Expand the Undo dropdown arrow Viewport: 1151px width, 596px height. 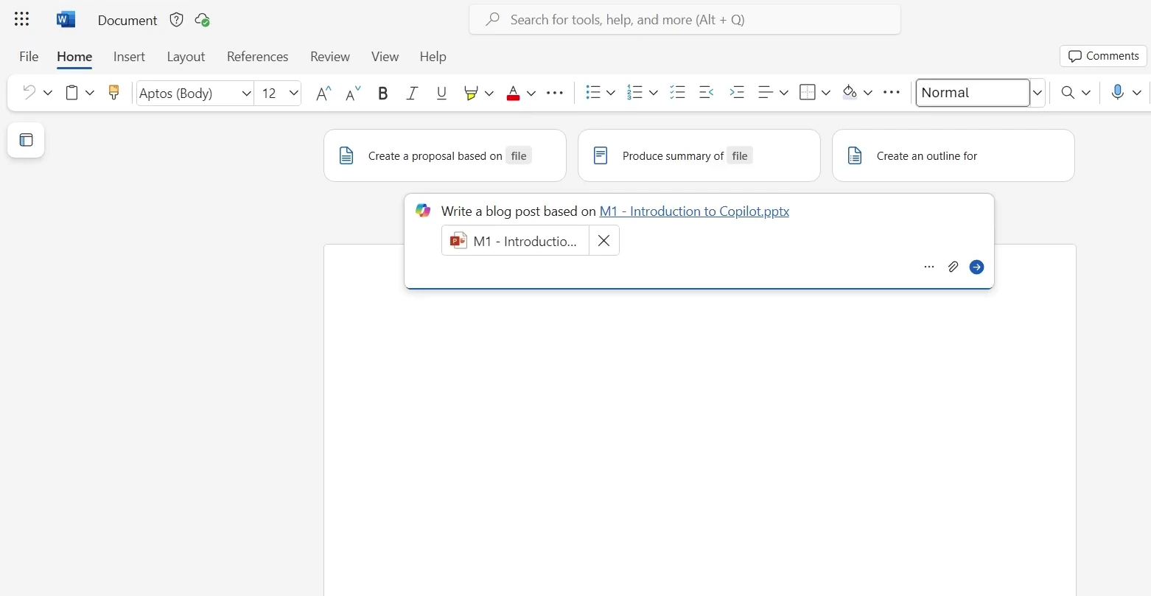[48, 93]
